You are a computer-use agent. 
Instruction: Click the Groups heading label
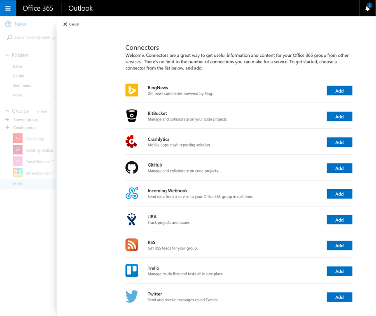(x=20, y=111)
